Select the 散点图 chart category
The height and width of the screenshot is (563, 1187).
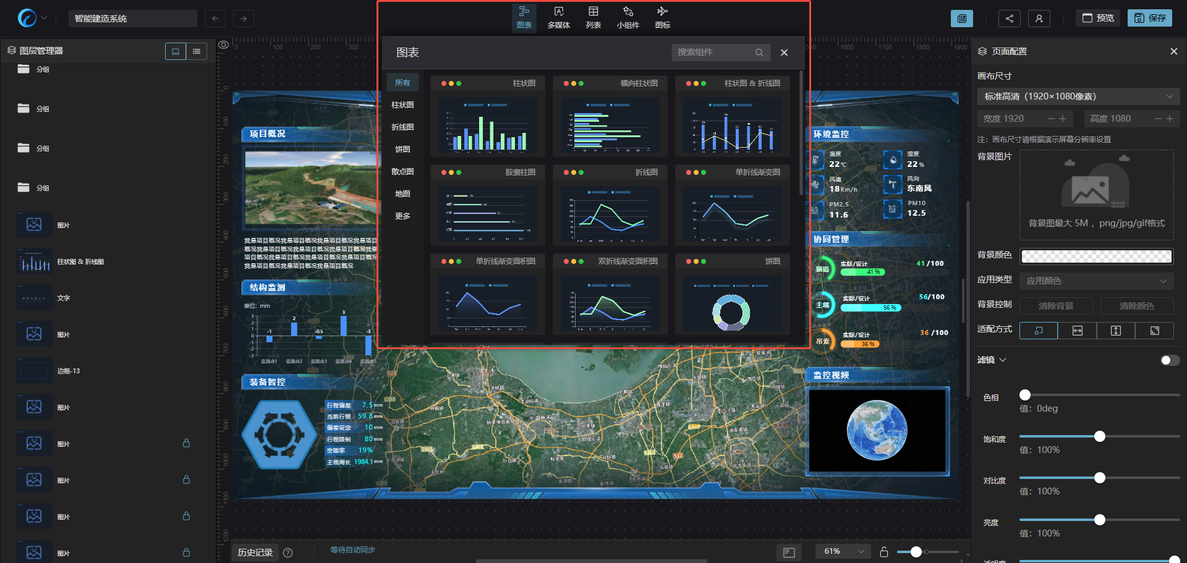coord(402,171)
